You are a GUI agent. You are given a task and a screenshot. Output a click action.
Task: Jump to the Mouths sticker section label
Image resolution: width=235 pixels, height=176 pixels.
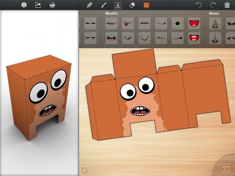112,13
